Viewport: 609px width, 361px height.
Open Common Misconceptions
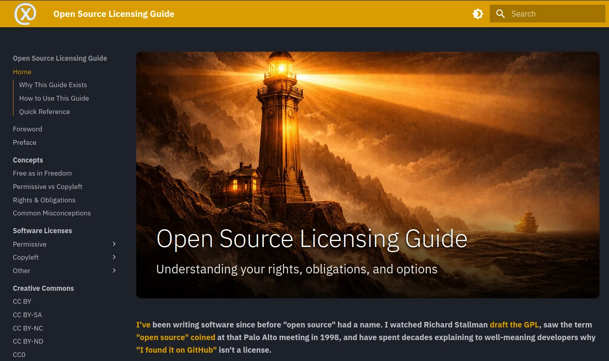[52, 213]
